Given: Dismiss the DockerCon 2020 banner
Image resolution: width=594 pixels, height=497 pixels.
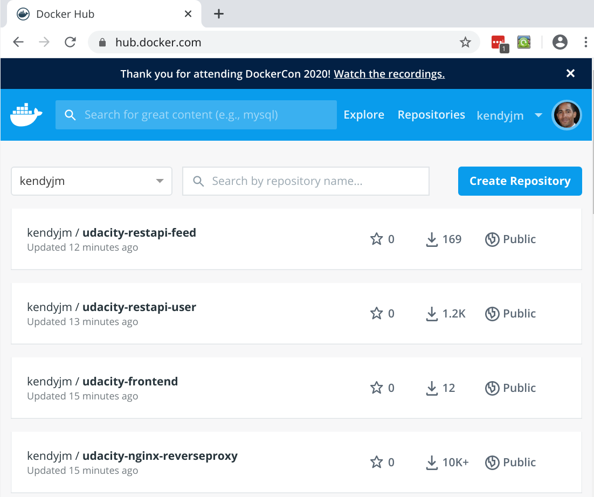Looking at the screenshot, I should click(x=570, y=73).
